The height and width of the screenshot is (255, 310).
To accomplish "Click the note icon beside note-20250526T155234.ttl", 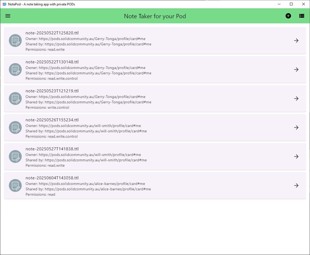I will [15, 127].
